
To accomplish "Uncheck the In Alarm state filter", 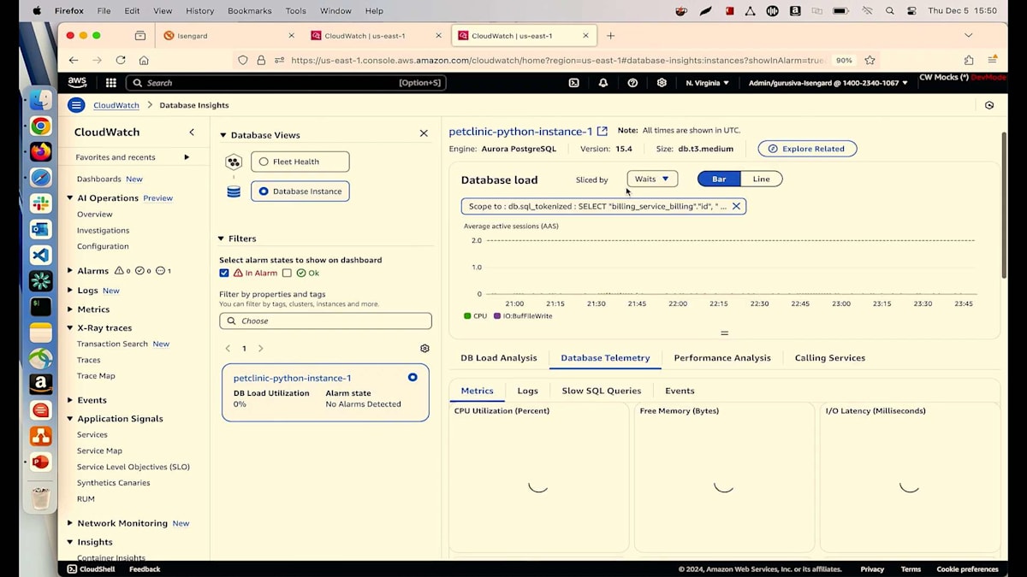I will click(x=224, y=273).
